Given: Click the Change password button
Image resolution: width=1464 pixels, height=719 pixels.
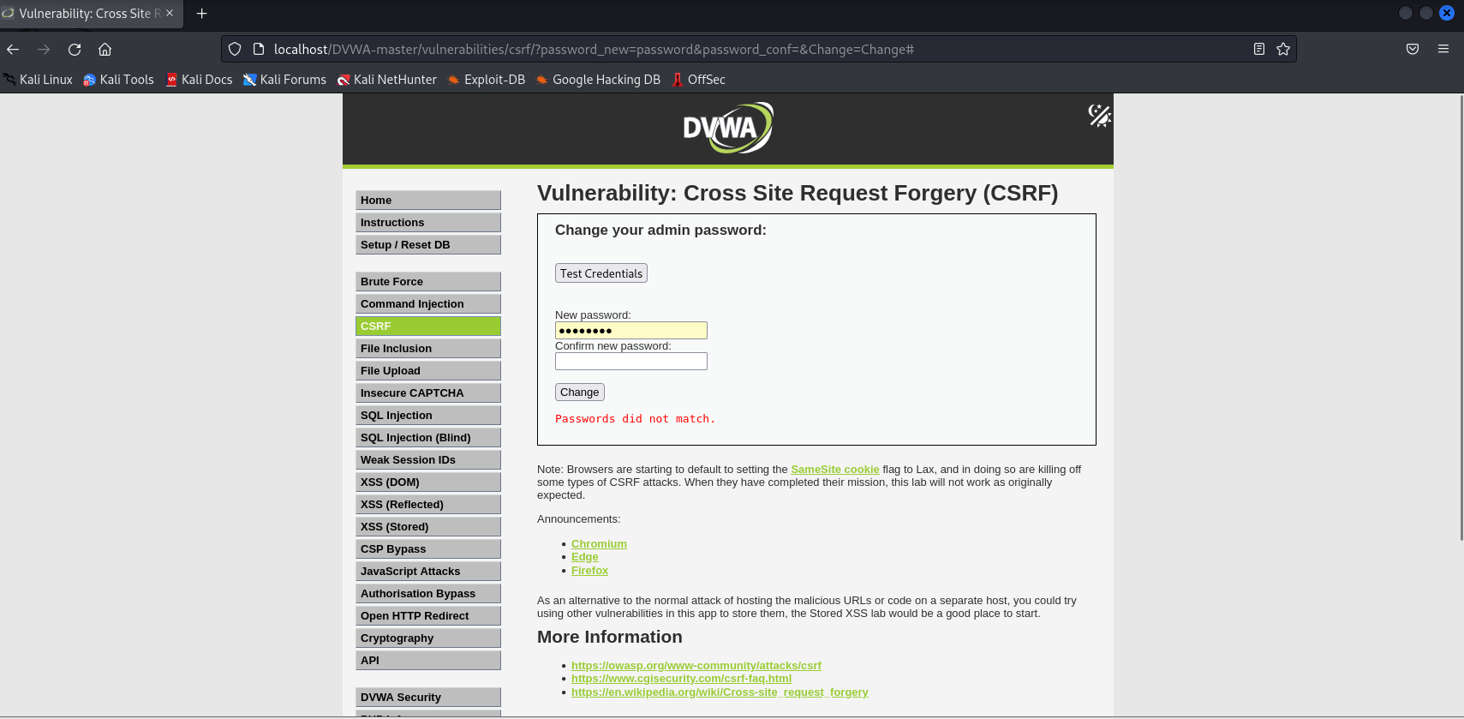Looking at the screenshot, I should tap(580, 392).
